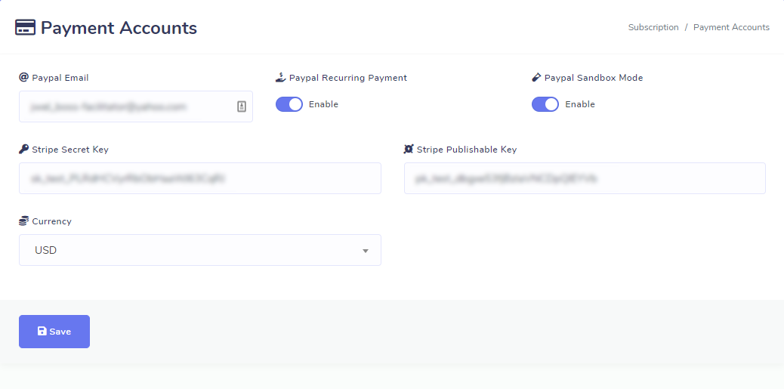Click into the Stripe Secret Key field
Viewport: 784px width, 389px height.
(199, 178)
